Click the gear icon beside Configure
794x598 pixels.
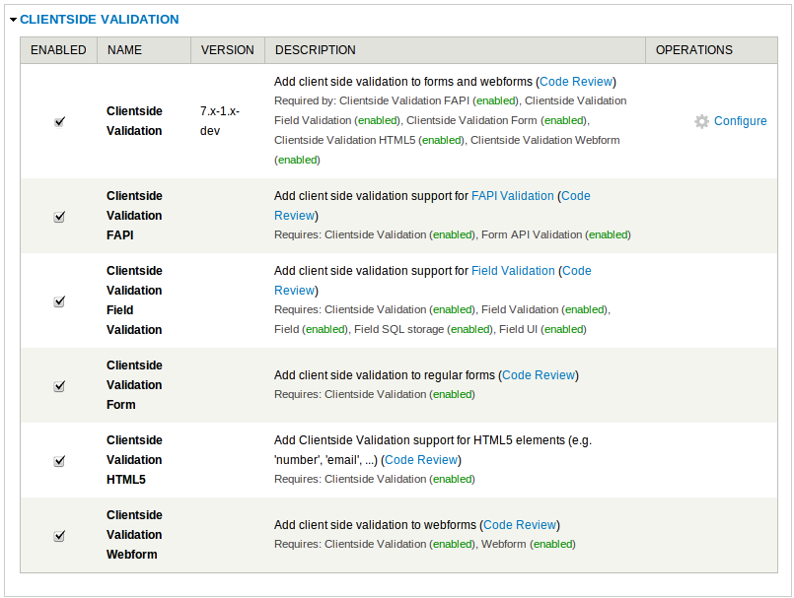pyautogui.click(x=701, y=121)
